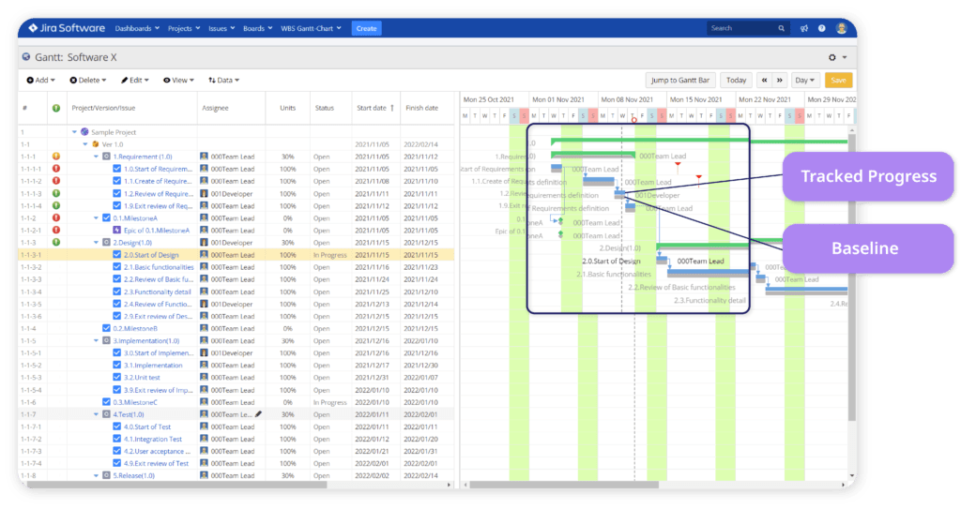Open the View toolbar menu

[178, 81]
